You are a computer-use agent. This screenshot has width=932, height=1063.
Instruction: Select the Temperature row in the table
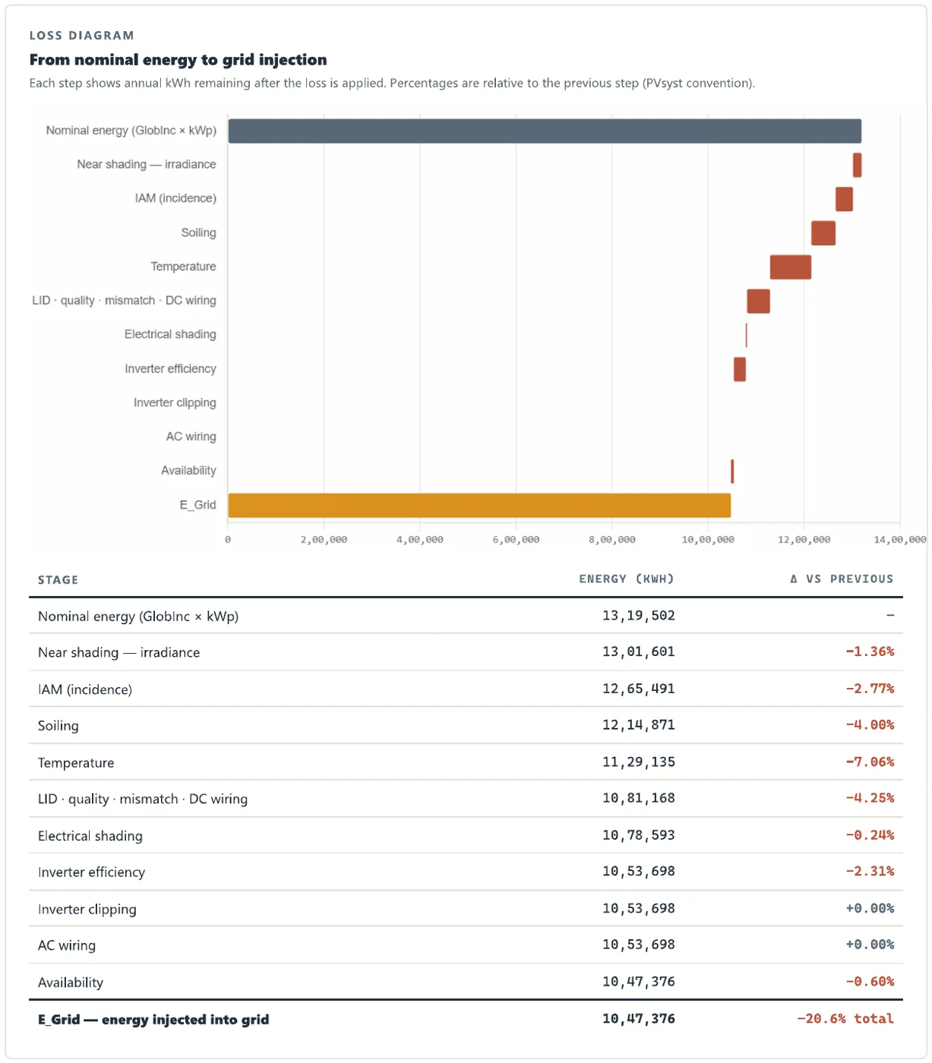[466, 762]
